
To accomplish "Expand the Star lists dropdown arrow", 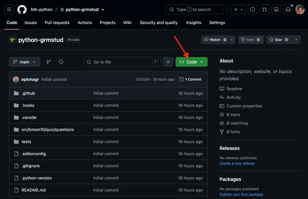I will (x=296, y=40).
